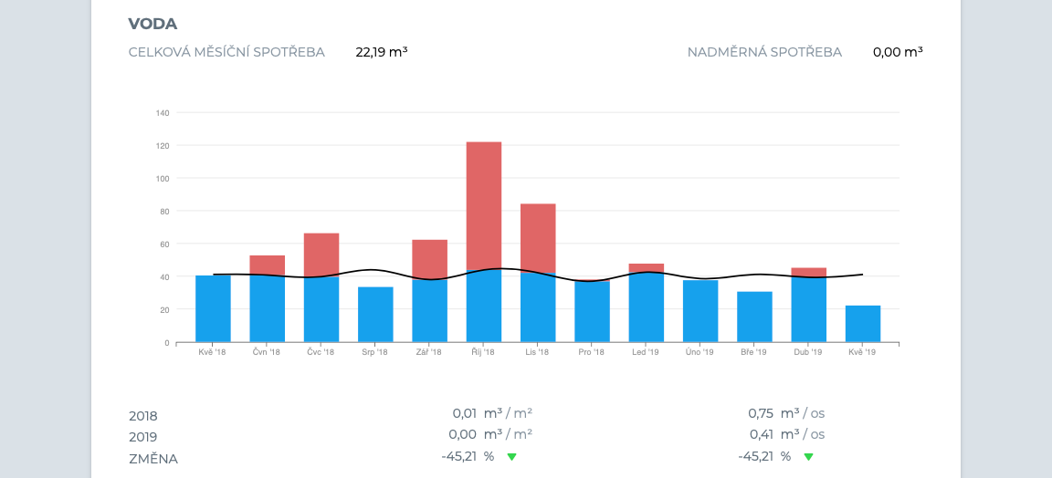Click the NADMĚRNÁ SPOTŘEBA label

(764, 52)
